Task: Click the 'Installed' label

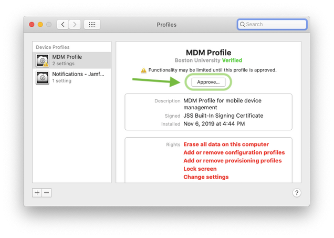Action: pos(171,124)
